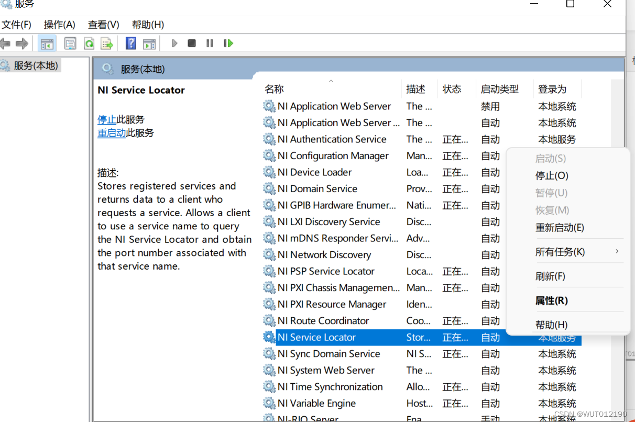Image resolution: width=635 pixels, height=422 pixels.
Task: Select the NI PXI Resource Manager row
Action: point(421,304)
